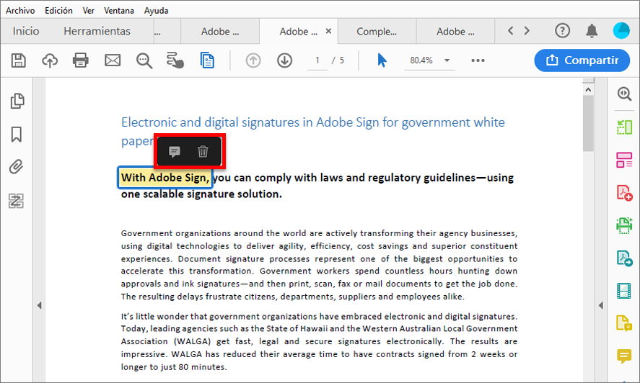Image resolution: width=640 pixels, height=383 pixels.
Task: Show previous tabs with left chevron
Action: [x=510, y=30]
